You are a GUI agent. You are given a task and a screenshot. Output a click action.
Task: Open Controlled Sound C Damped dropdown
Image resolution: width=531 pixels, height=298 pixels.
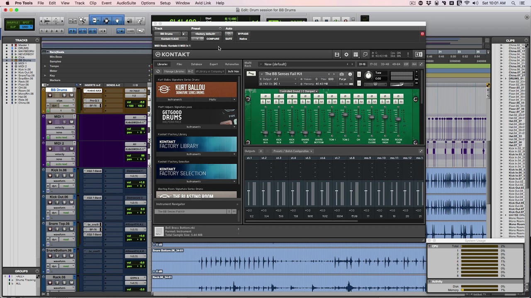coord(298,91)
